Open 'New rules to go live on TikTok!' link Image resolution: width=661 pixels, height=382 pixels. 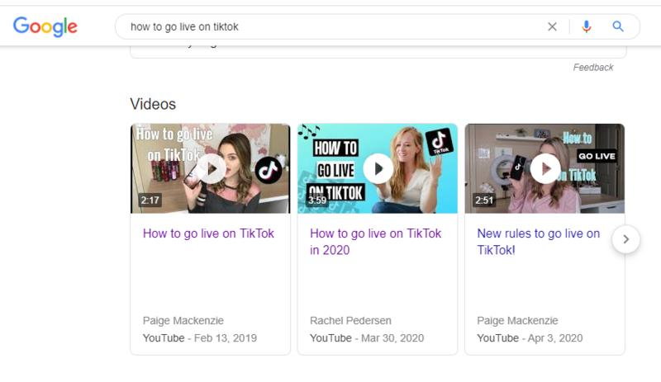click(539, 242)
